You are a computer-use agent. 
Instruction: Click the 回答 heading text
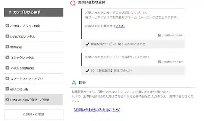tap(82, 83)
